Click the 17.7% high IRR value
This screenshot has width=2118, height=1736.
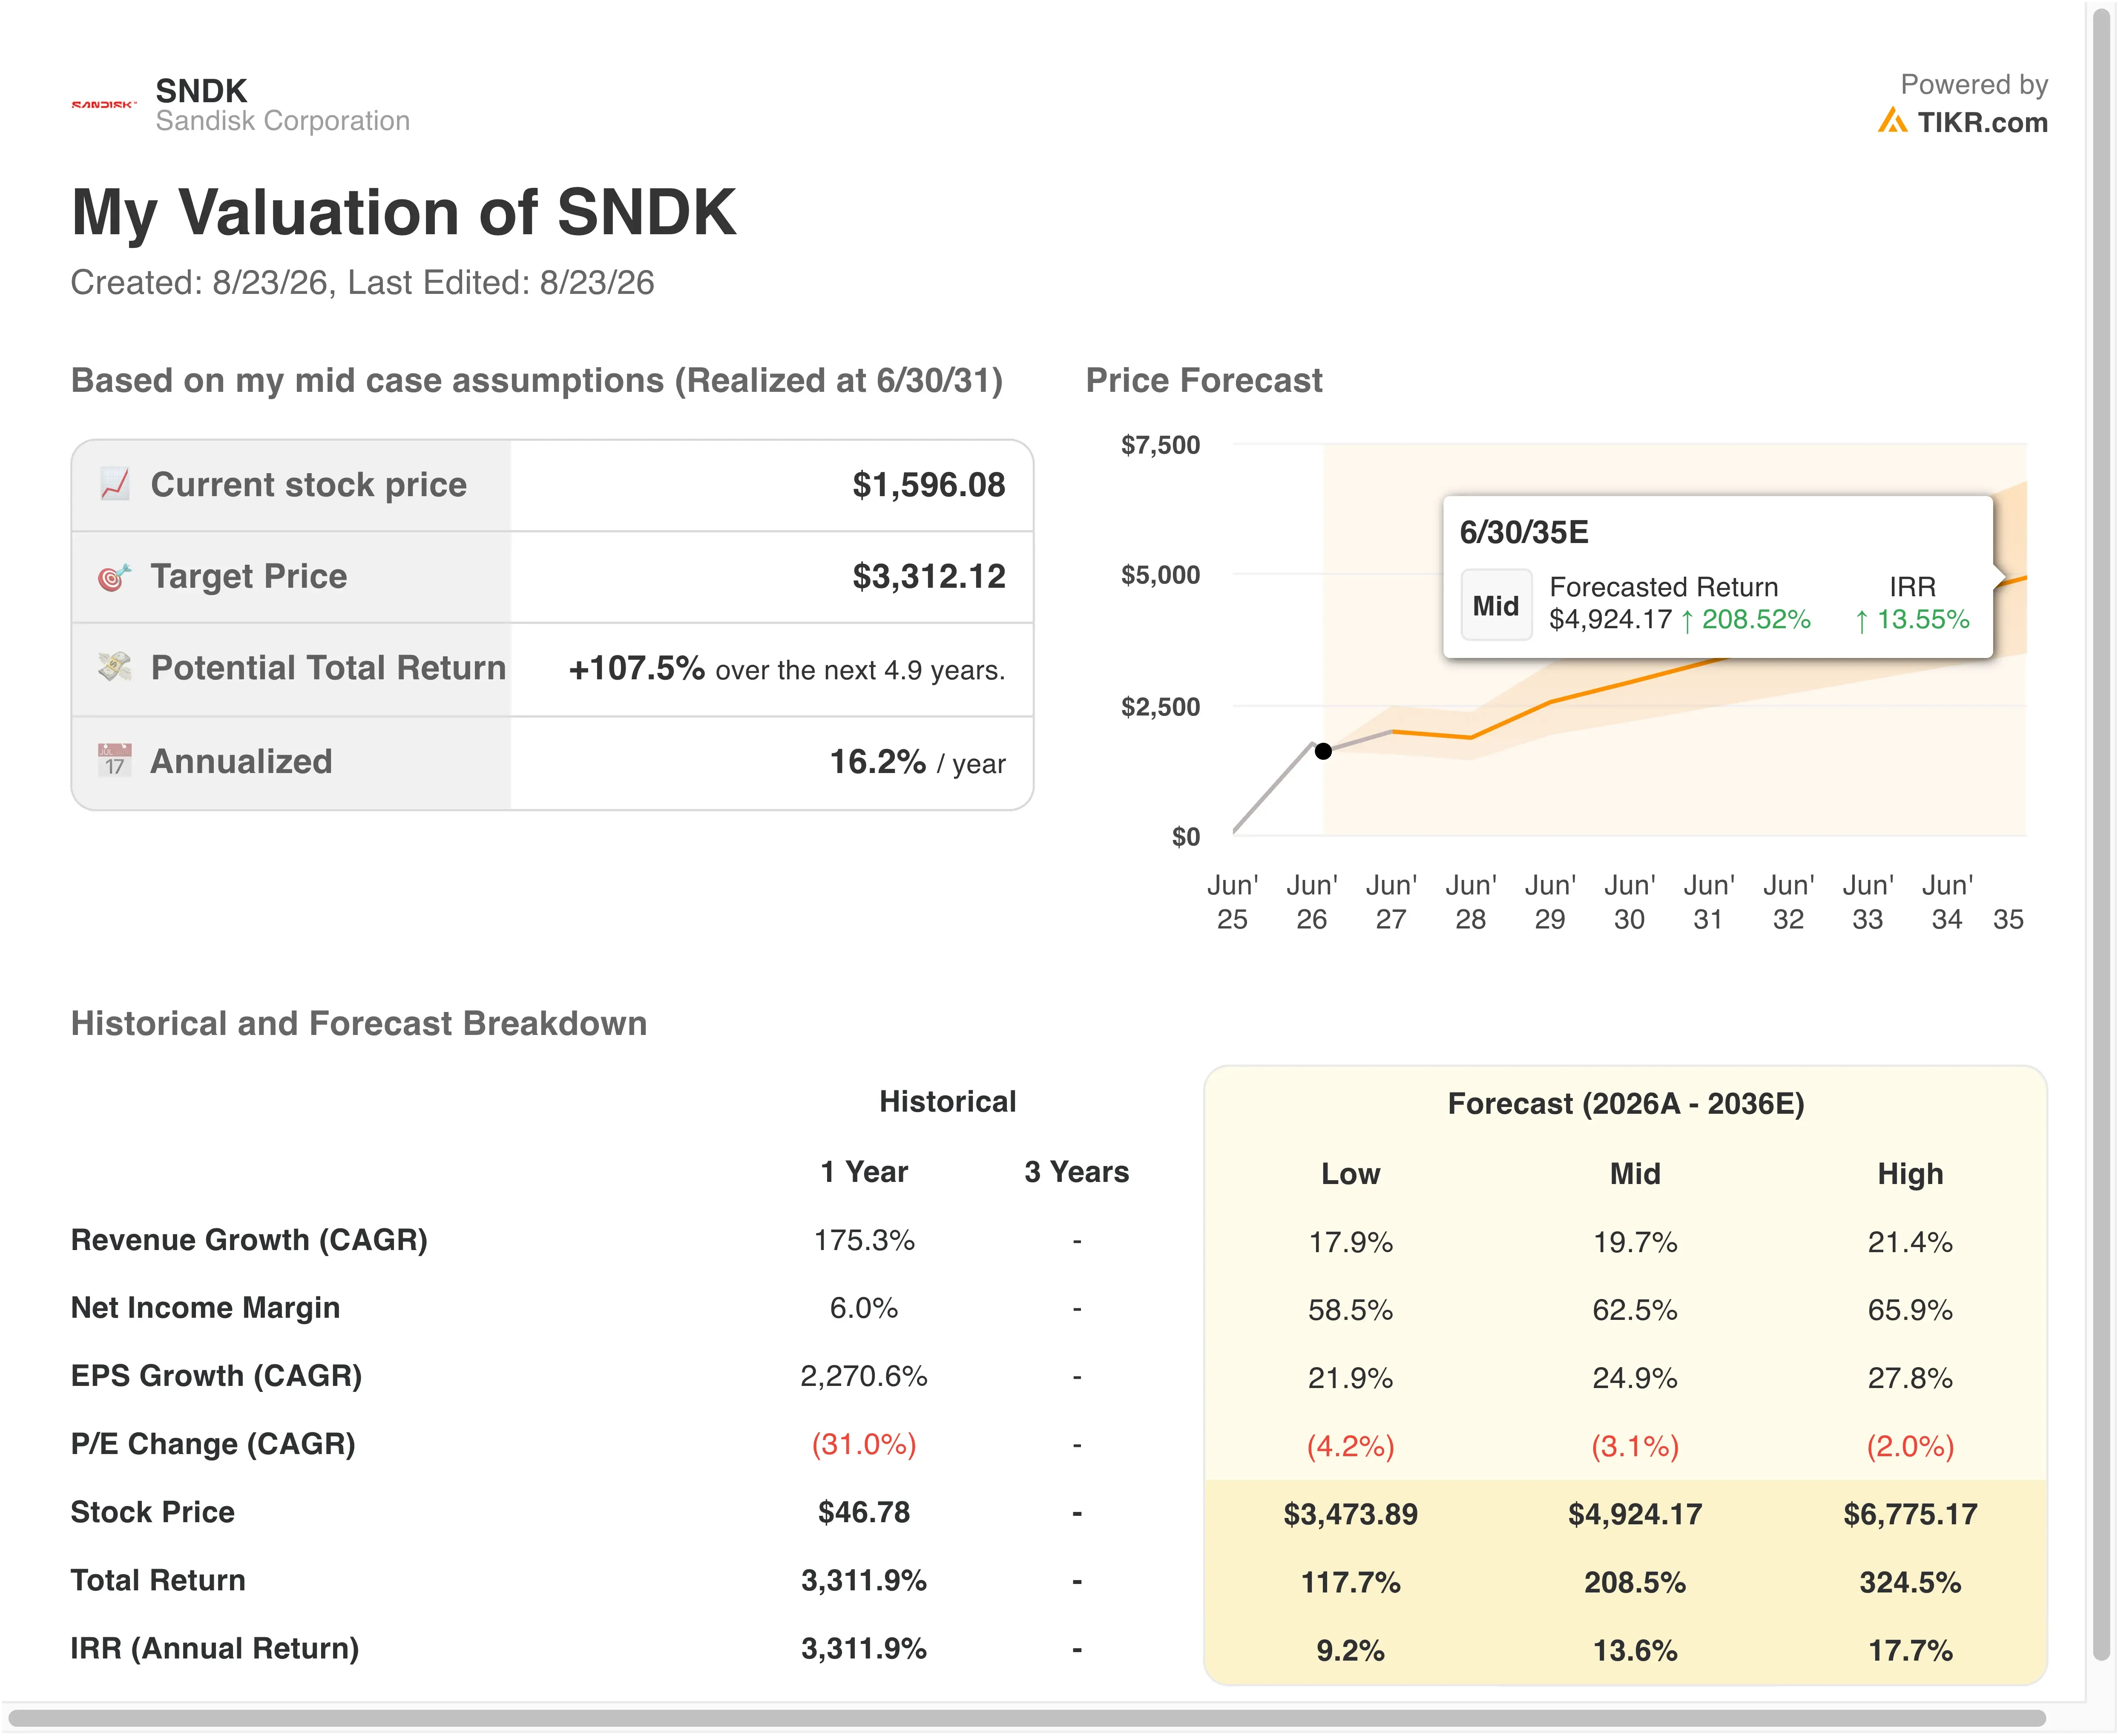pyautogui.click(x=1910, y=1651)
